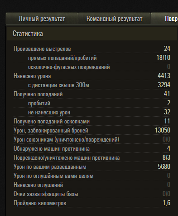Select прямых попаданий/пробитий label
Image resolution: width=178 pixels, height=216 pixels.
pos(63,58)
